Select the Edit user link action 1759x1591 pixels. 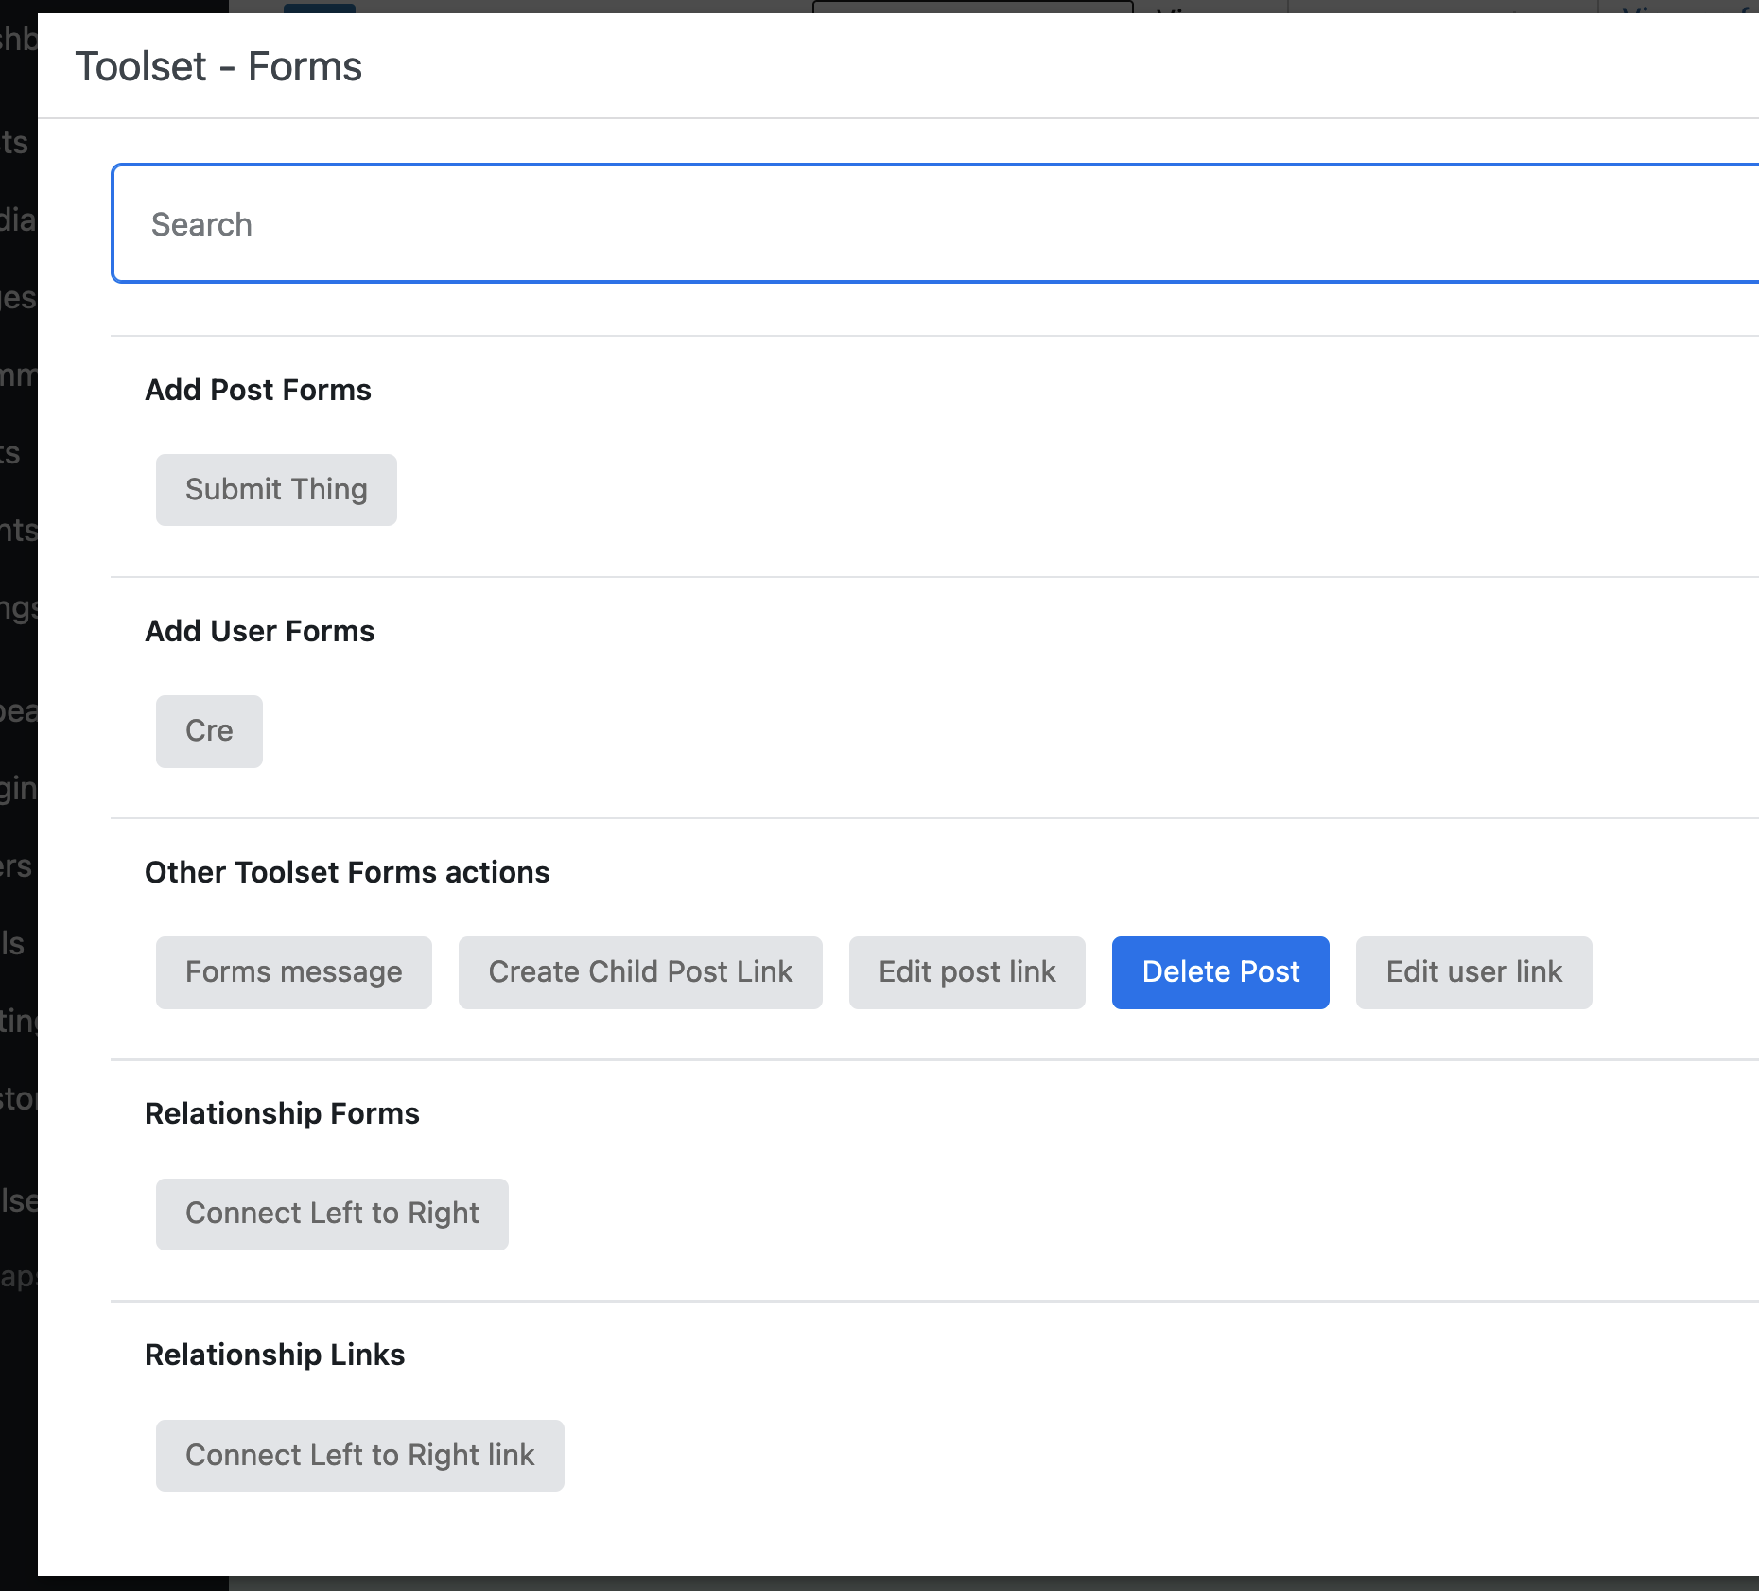coord(1474,972)
